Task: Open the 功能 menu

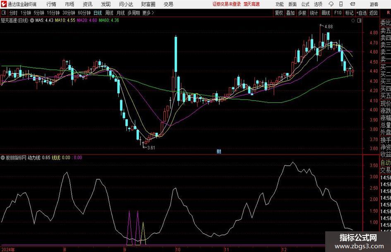Action: pos(280,4)
